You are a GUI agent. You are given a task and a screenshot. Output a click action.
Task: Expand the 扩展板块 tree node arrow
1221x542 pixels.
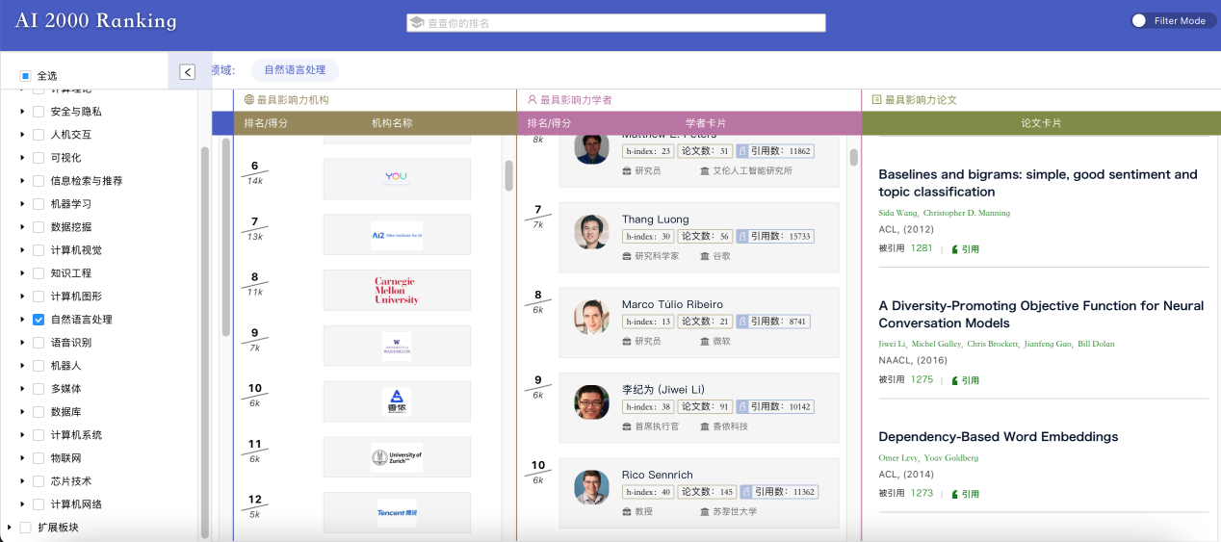9,528
